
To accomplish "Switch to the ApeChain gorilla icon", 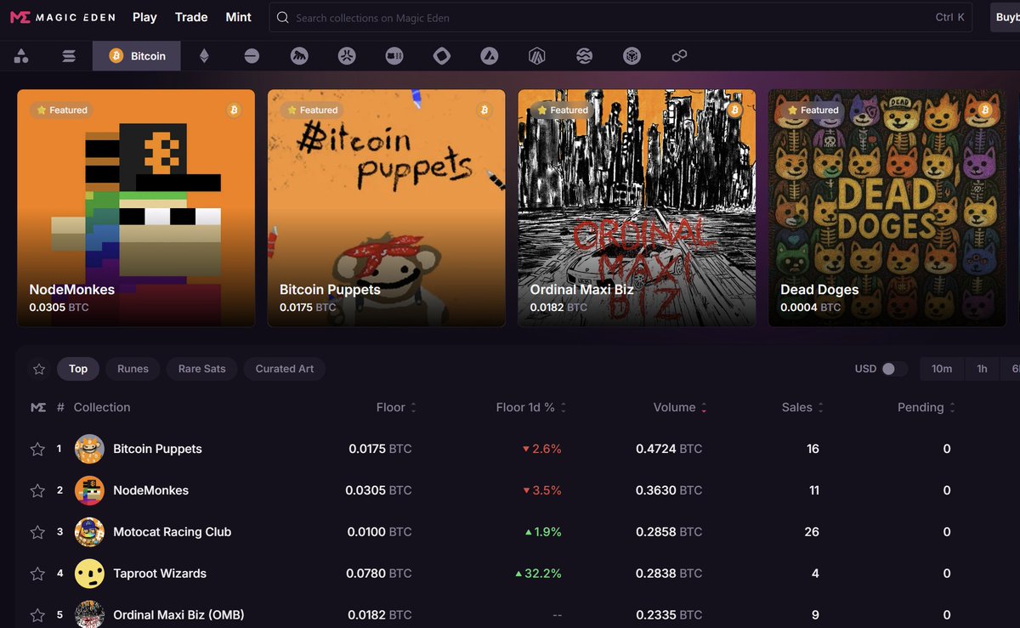I will tap(299, 56).
